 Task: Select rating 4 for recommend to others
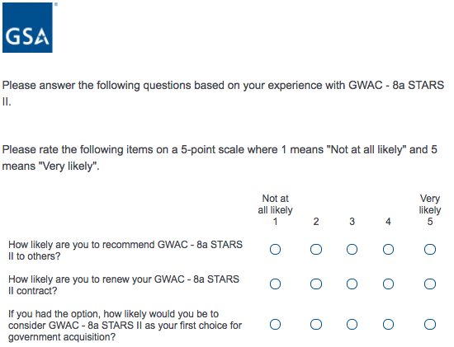(388, 249)
